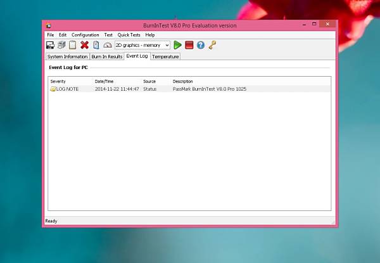Click the print results toolbar icon
Screen dimensions: 380x263
tap(61, 45)
